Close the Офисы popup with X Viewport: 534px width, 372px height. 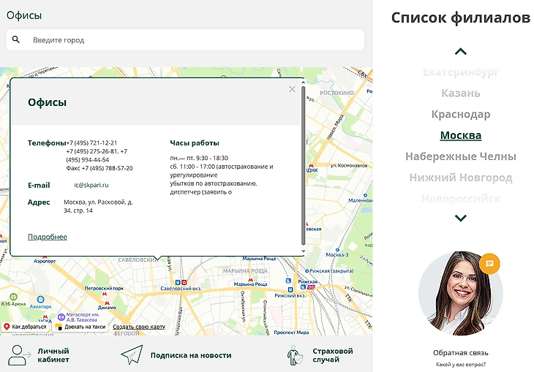(292, 89)
